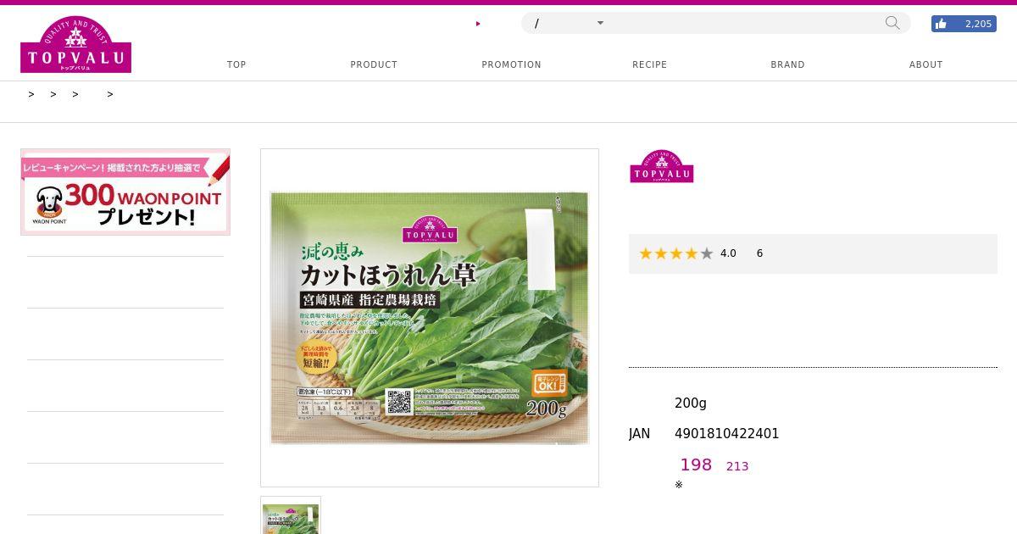Click the 200g weight value

691,403
